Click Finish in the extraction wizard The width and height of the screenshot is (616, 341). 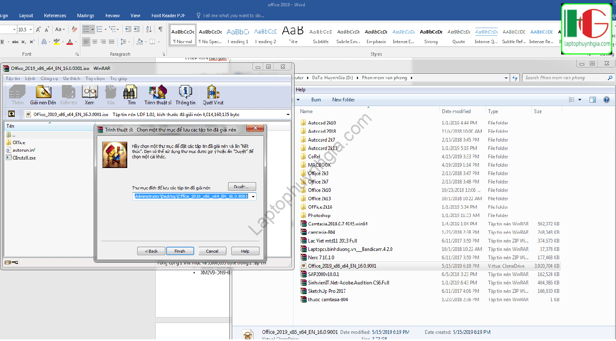180,251
